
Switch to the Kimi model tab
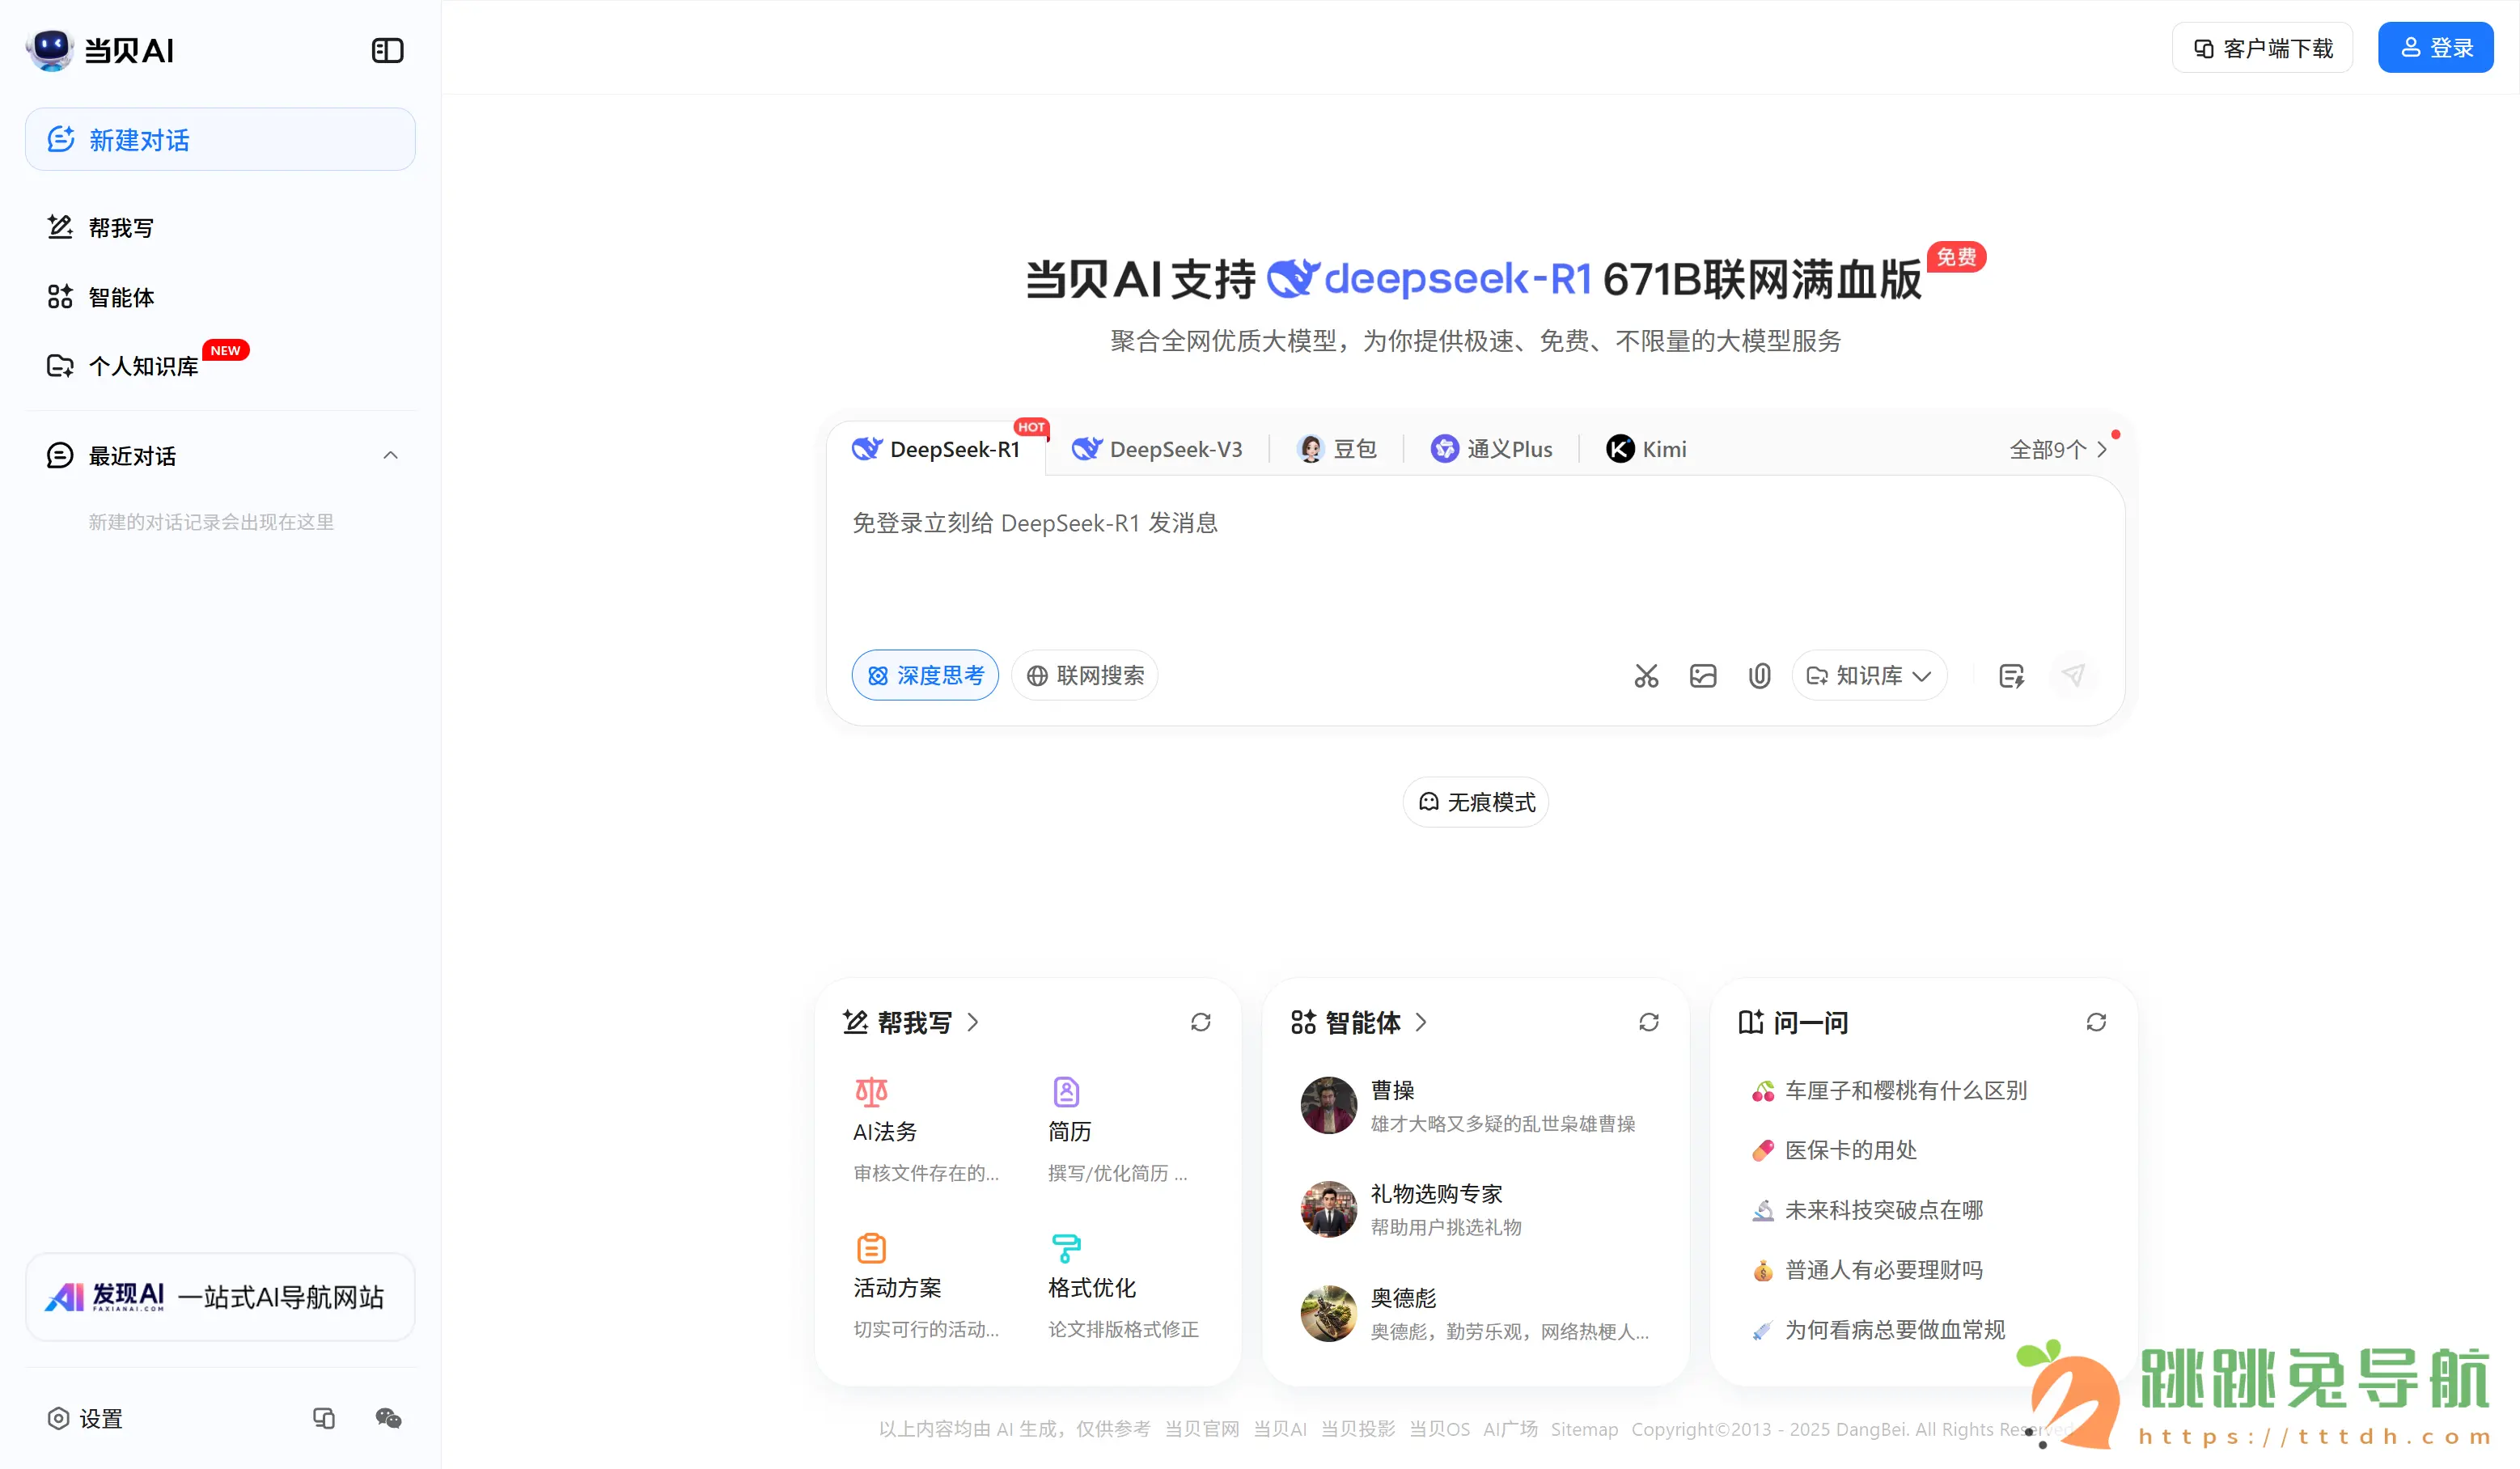coord(1646,450)
